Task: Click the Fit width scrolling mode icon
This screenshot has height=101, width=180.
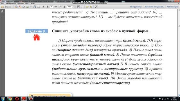Action: pyautogui.click(x=78, y=7)
